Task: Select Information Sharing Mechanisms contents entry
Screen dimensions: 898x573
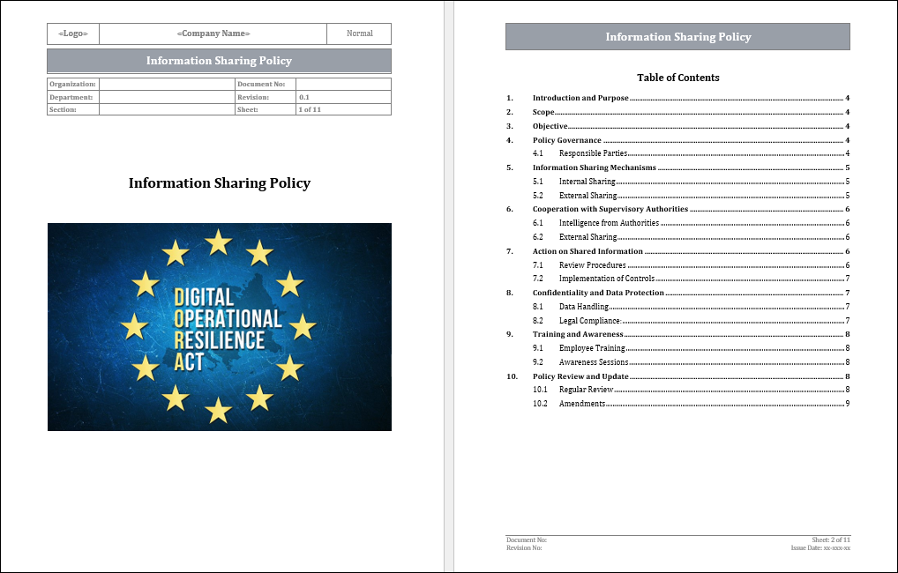Action: click(x=594, y=167)
